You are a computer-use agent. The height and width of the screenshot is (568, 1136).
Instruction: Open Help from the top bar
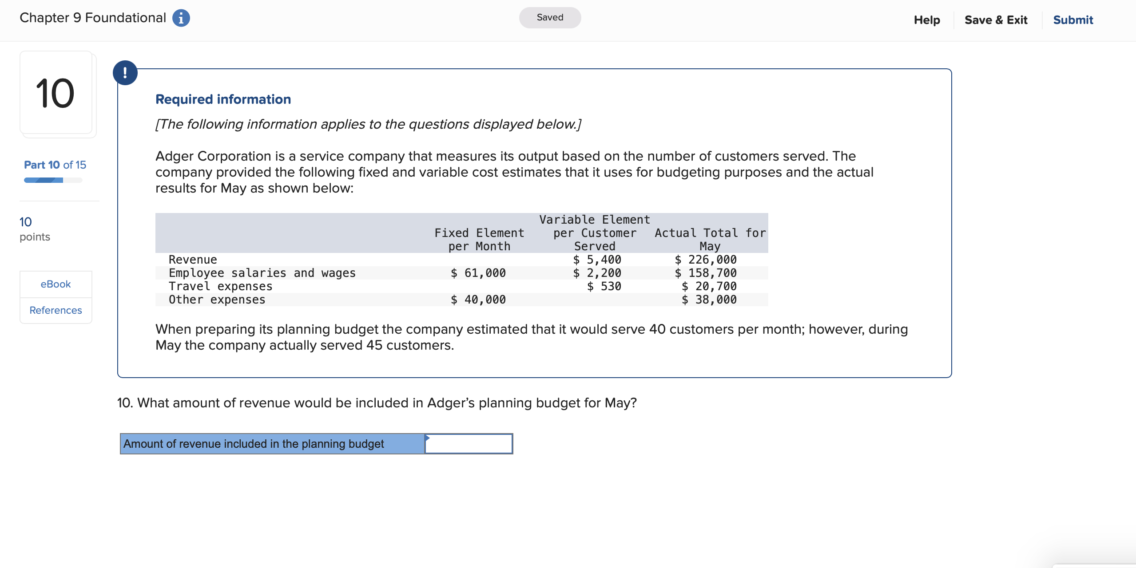pyautogui.click(x=927, y=20)
